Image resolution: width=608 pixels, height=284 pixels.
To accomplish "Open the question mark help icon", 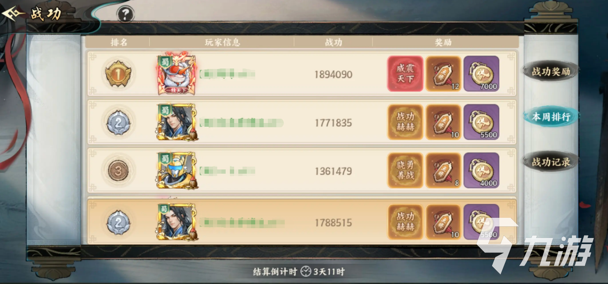I will point(125,15).
